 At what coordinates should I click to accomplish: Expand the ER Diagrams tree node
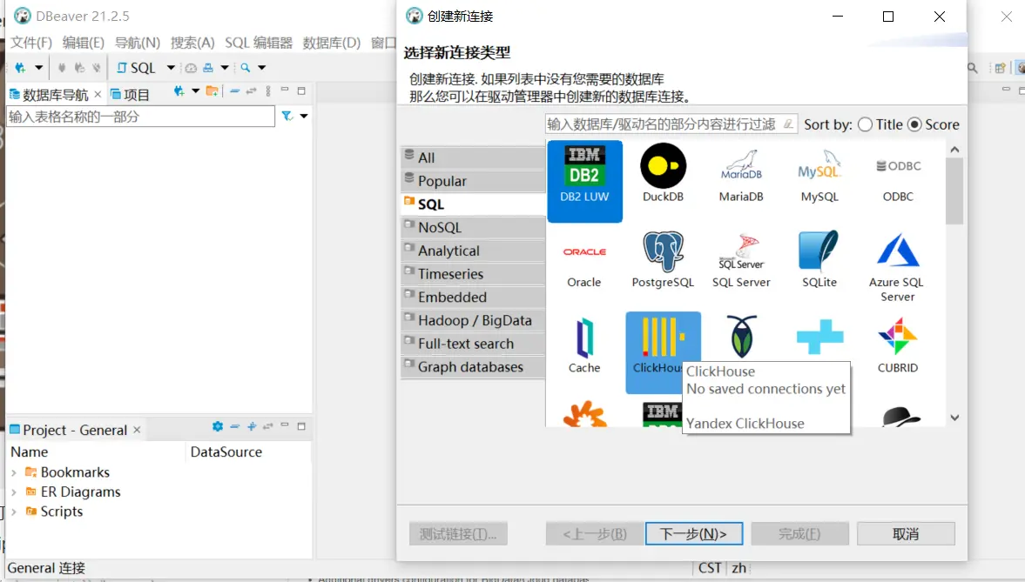coord(14,492)
